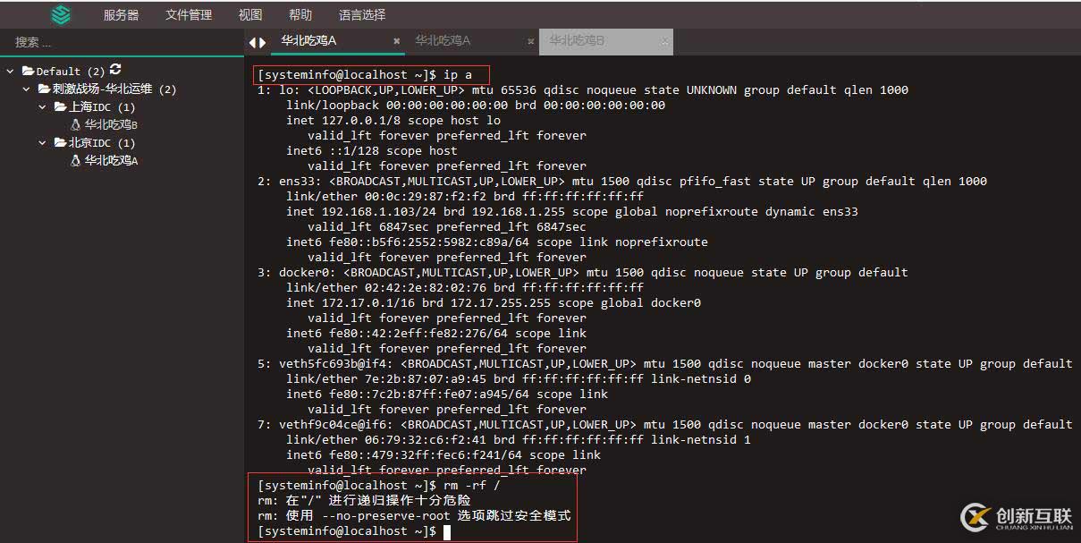Image resolution: width=1081 pixels, height=543 pixels.
Task: Collapse the Default (2) tree node
Action: coord(10,71)
